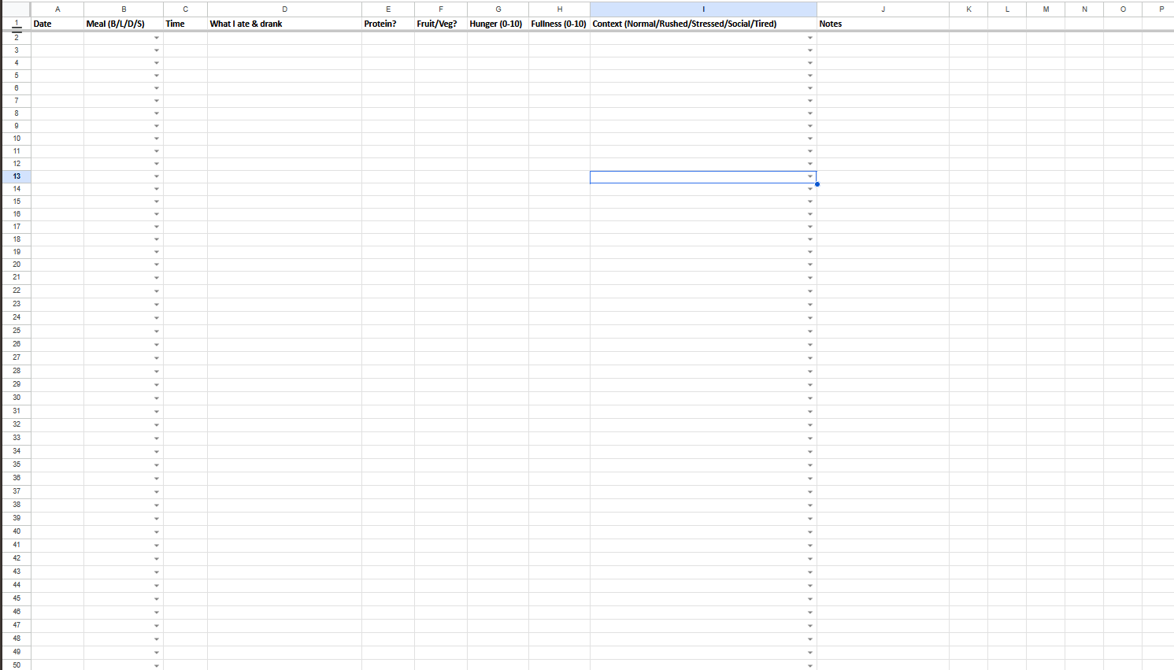
Task: Click the "What I ate & drank" cell
Action: coord(285,24)
